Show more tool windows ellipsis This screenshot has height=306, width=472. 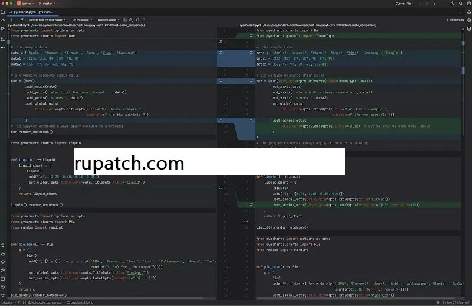pyautogui.click(x=3, y=47)
